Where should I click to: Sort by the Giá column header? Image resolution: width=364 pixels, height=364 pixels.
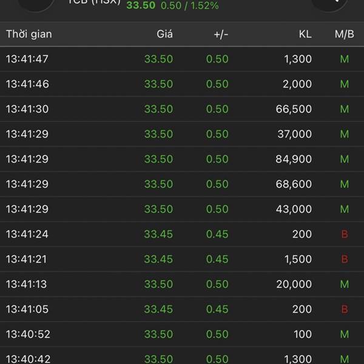164,34
